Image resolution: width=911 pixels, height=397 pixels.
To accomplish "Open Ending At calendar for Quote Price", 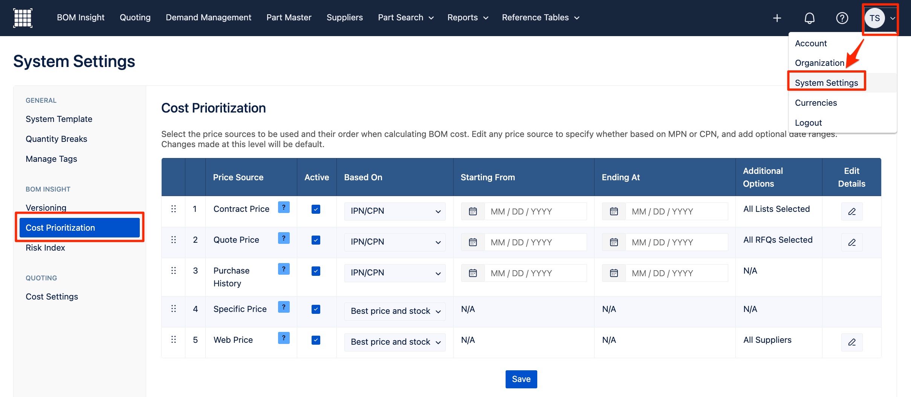I will [x=614, y=242].
